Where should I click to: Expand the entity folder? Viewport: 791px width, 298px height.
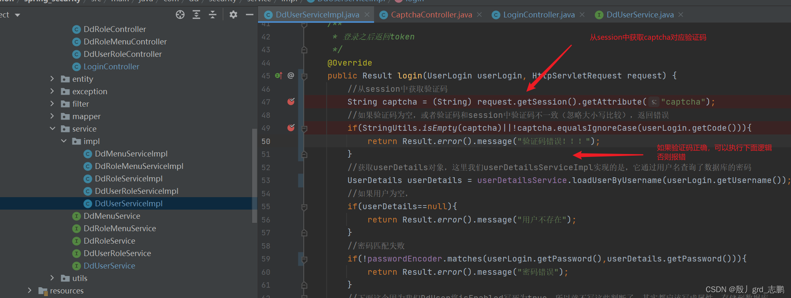coord(52,78)
